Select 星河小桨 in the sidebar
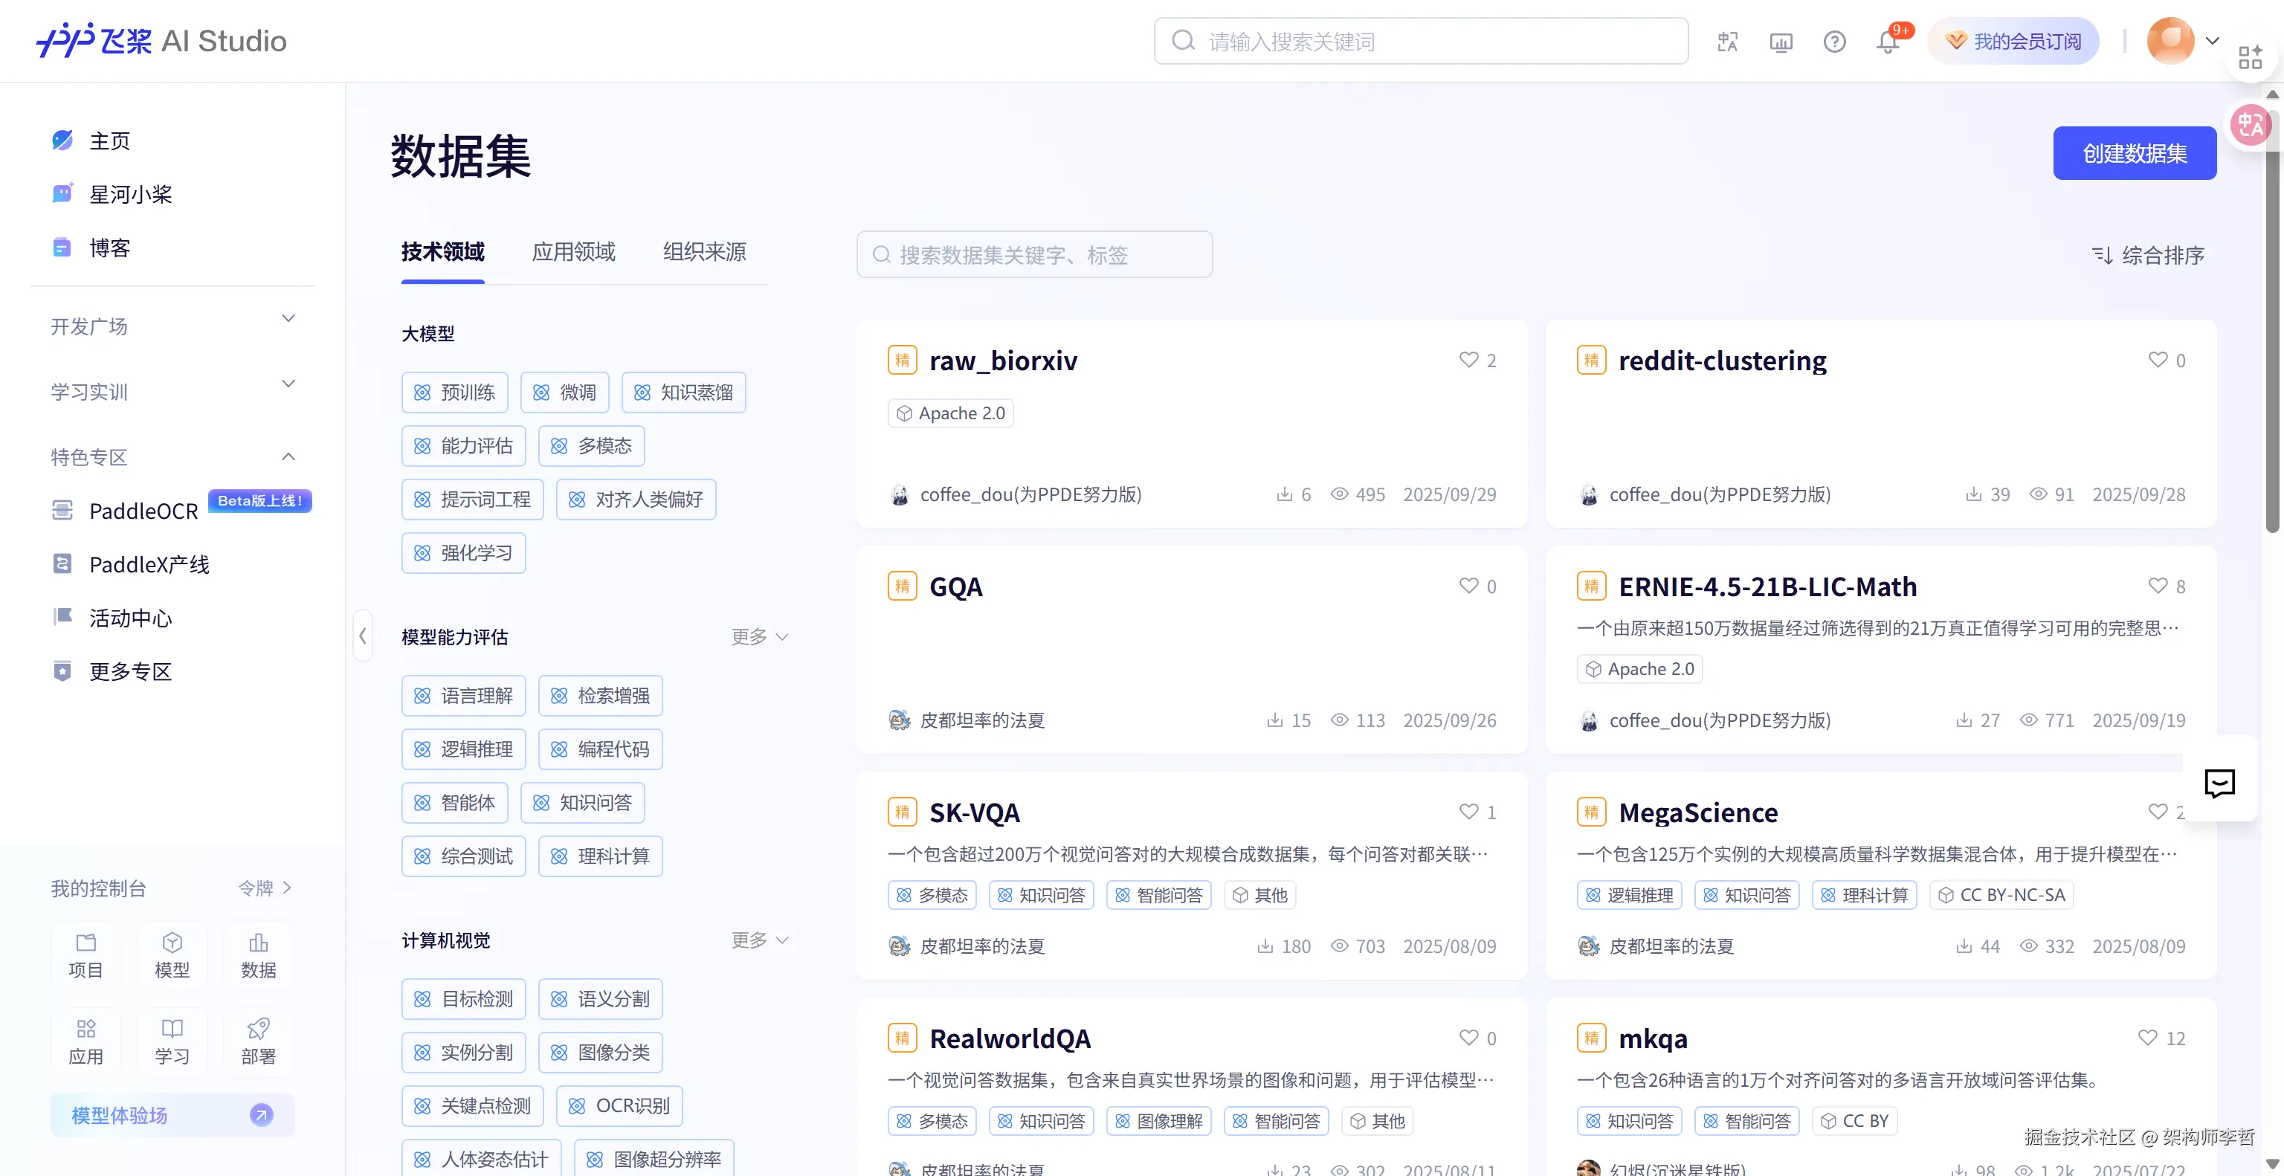2284x1176 pixels. [x=131, y=194]
